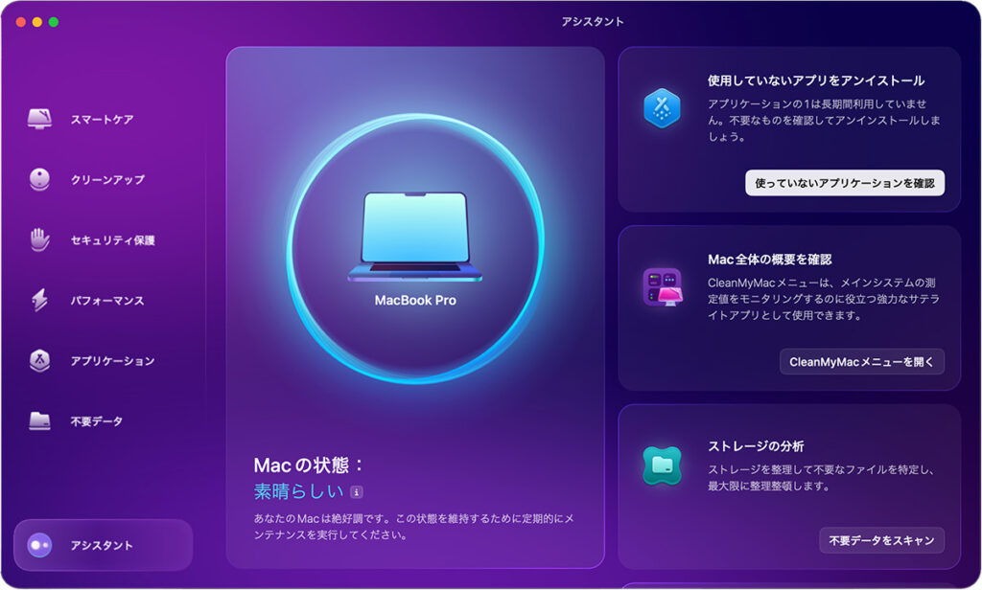
Task: Click the Macの状態： heading
Action: click(x=310, y=465)
